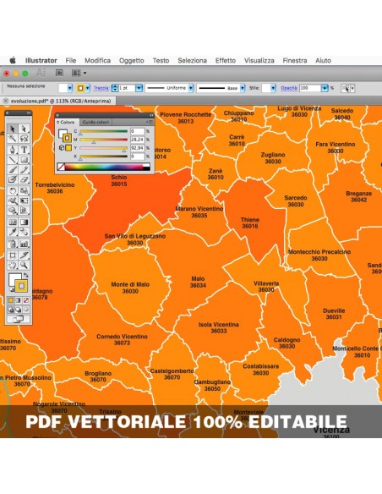Click the Traccia link in control bar
This screenshot has height=494, width=382.
(101, 88)
